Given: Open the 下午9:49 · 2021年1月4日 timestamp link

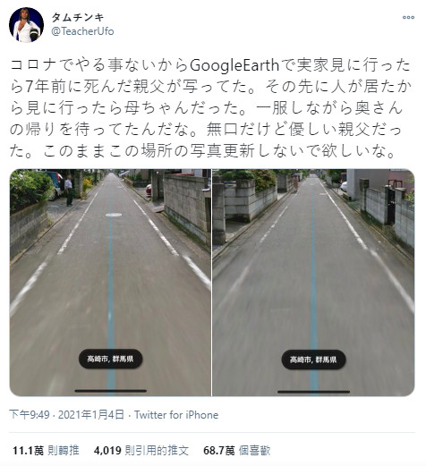Looking at the screenshot, I should [x=67, y=415].
